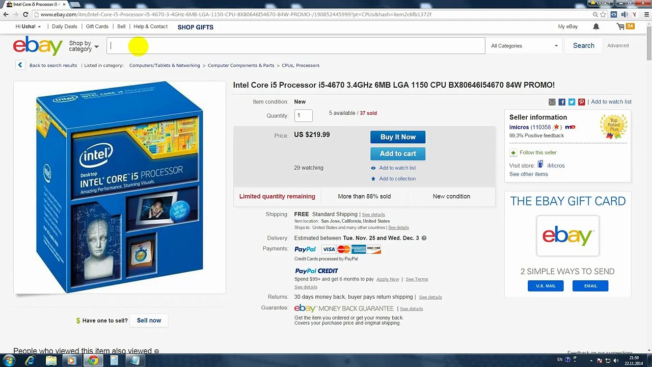
Task: Open the All Categories dropdown
Action: (x=524, y=46)
